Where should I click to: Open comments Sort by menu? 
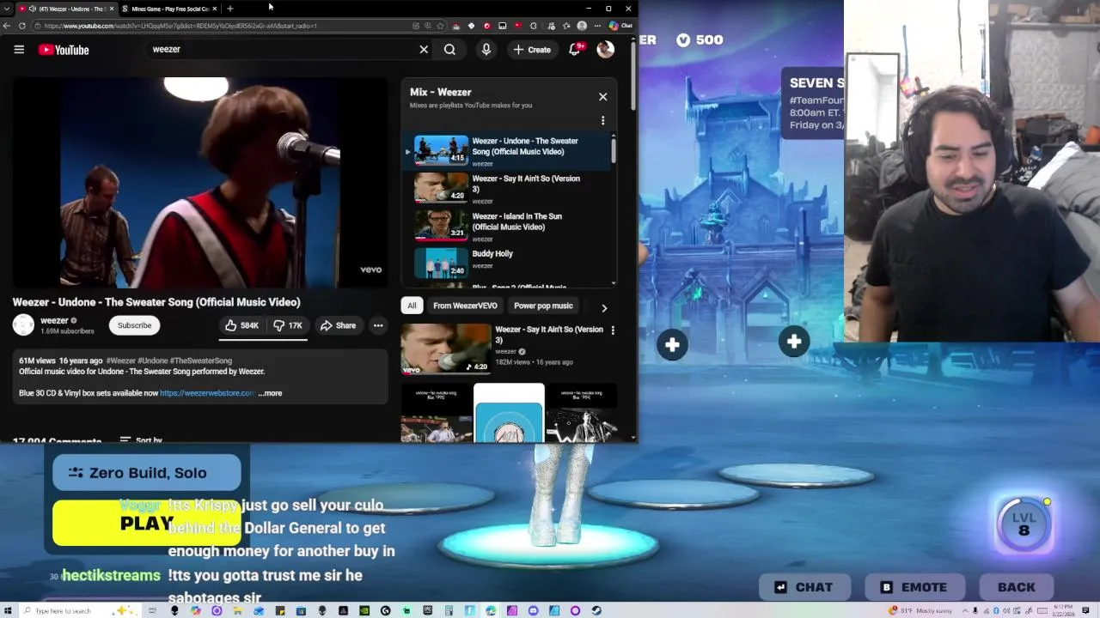[141, 439]
